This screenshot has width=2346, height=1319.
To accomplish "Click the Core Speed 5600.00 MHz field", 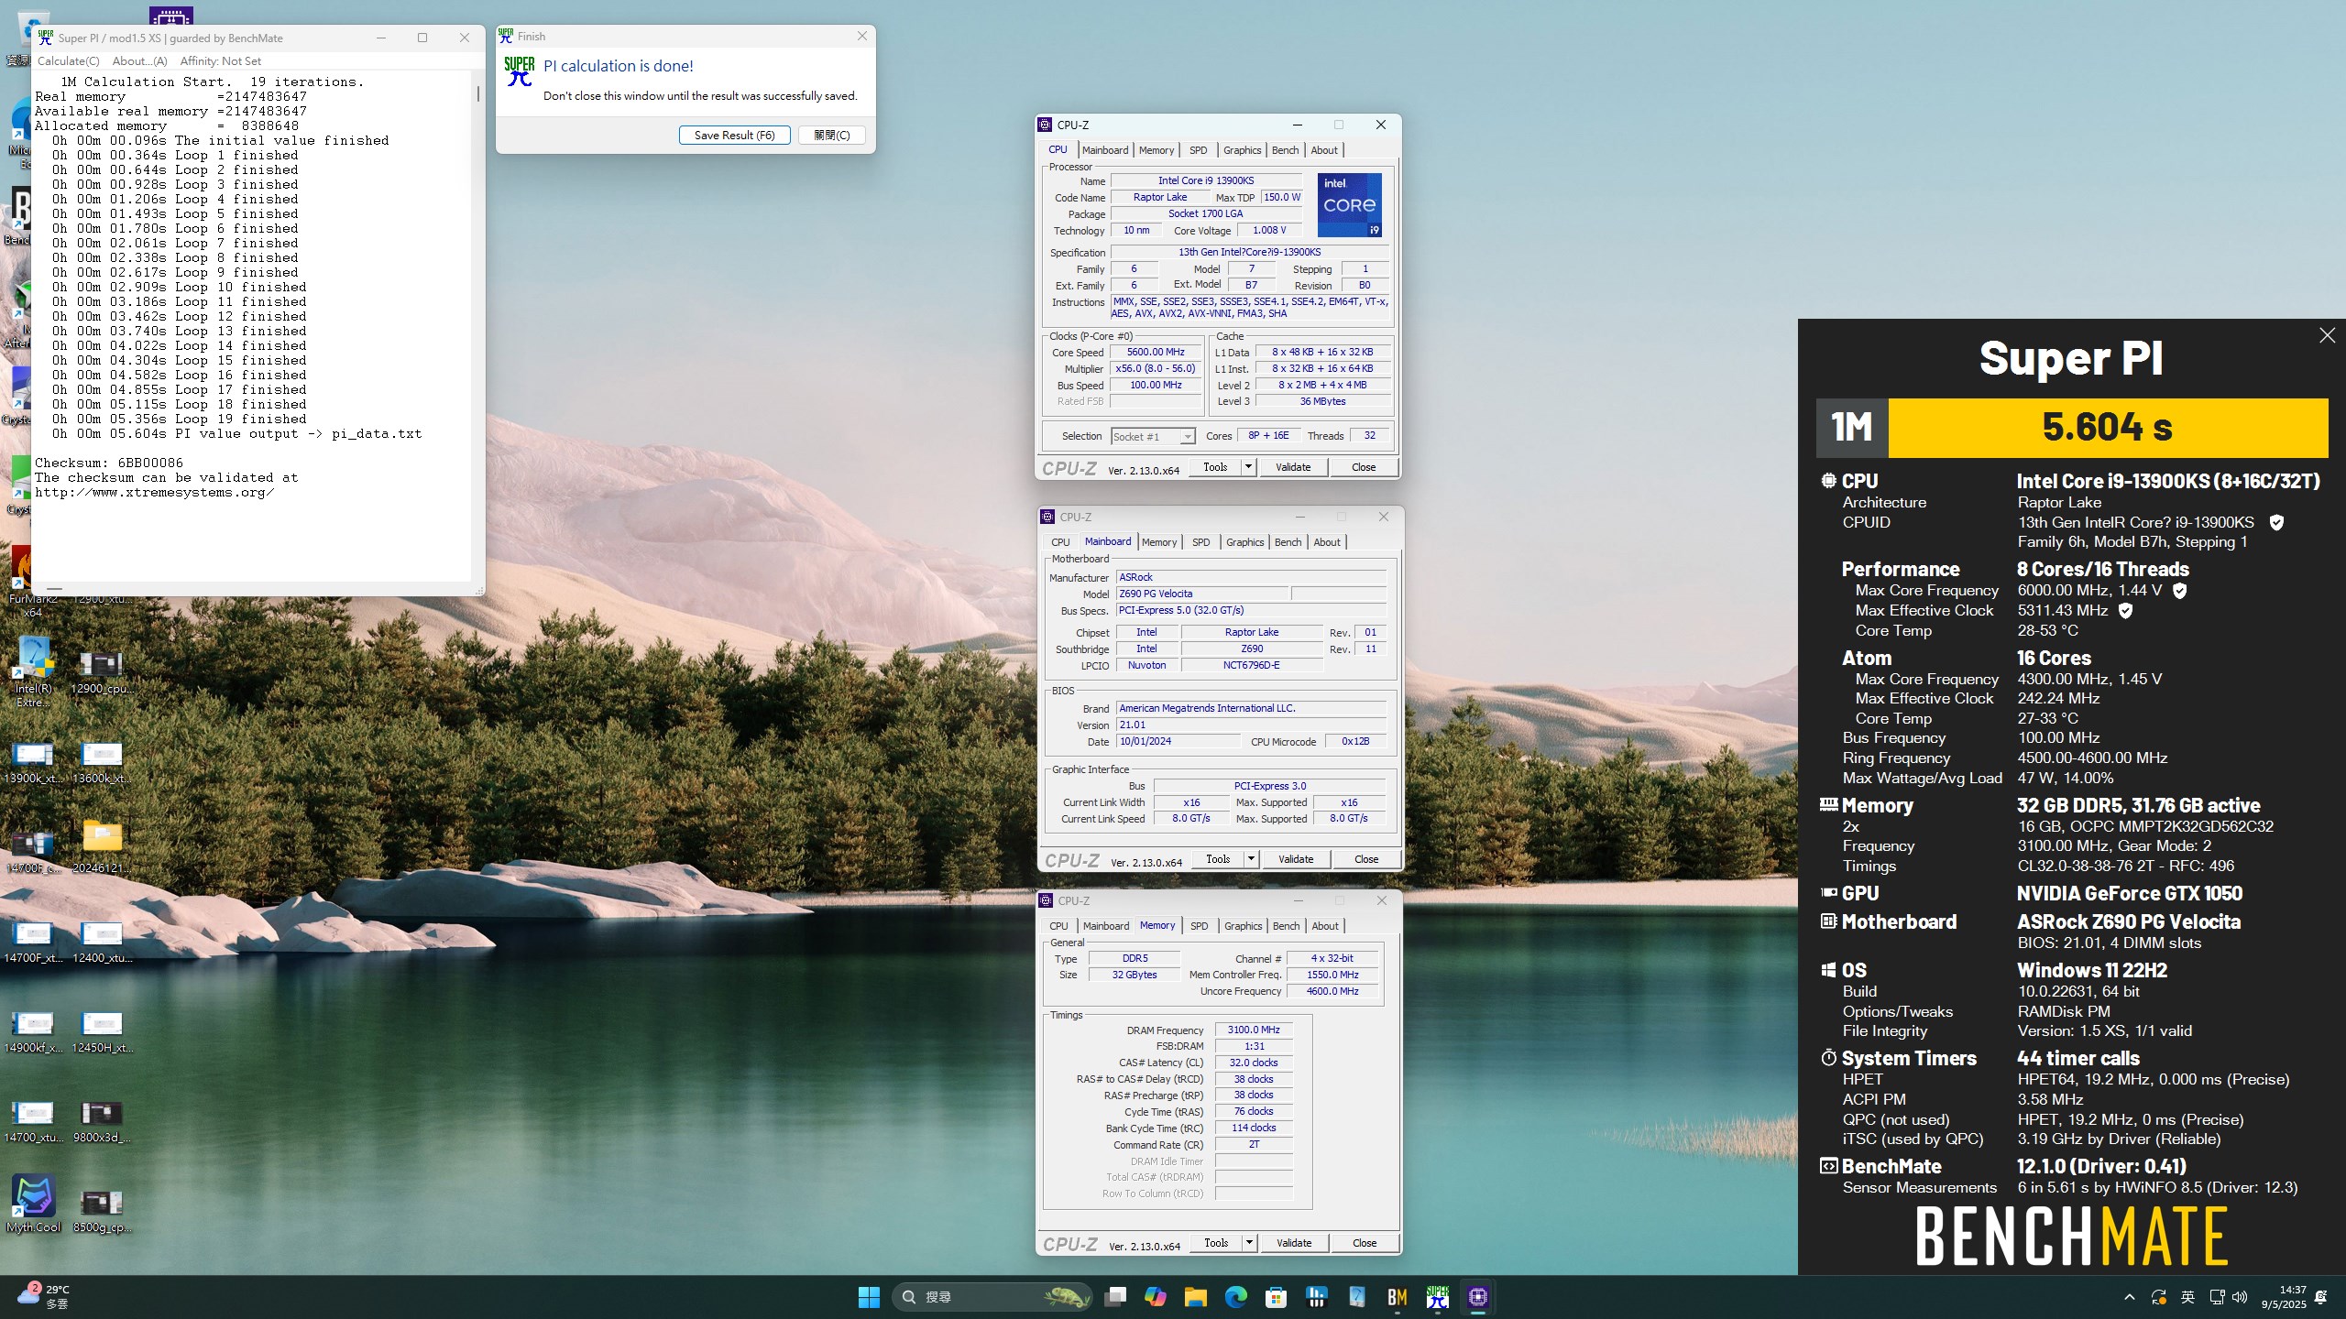I will tap(1156, 353).
